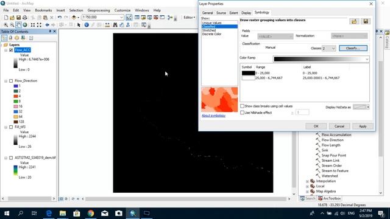The height and width of the screenshot is (219, 390).
Task: Save the map with floppy disk icon
Action: pos(18,18)
